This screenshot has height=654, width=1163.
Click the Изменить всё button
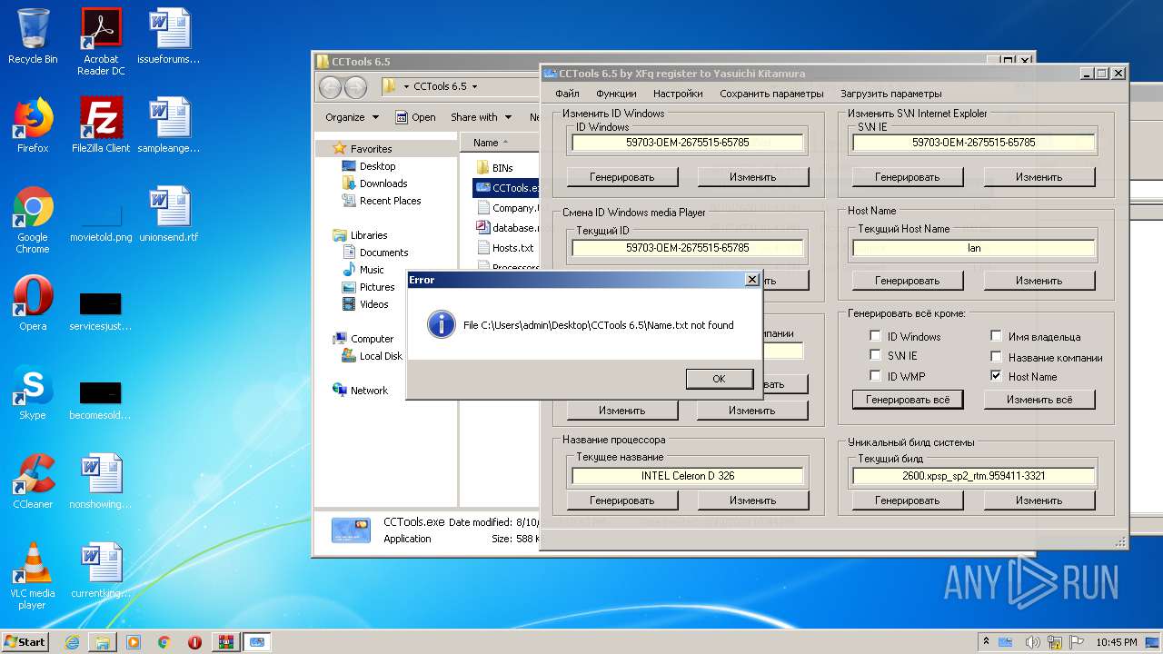pos(1039,400)
